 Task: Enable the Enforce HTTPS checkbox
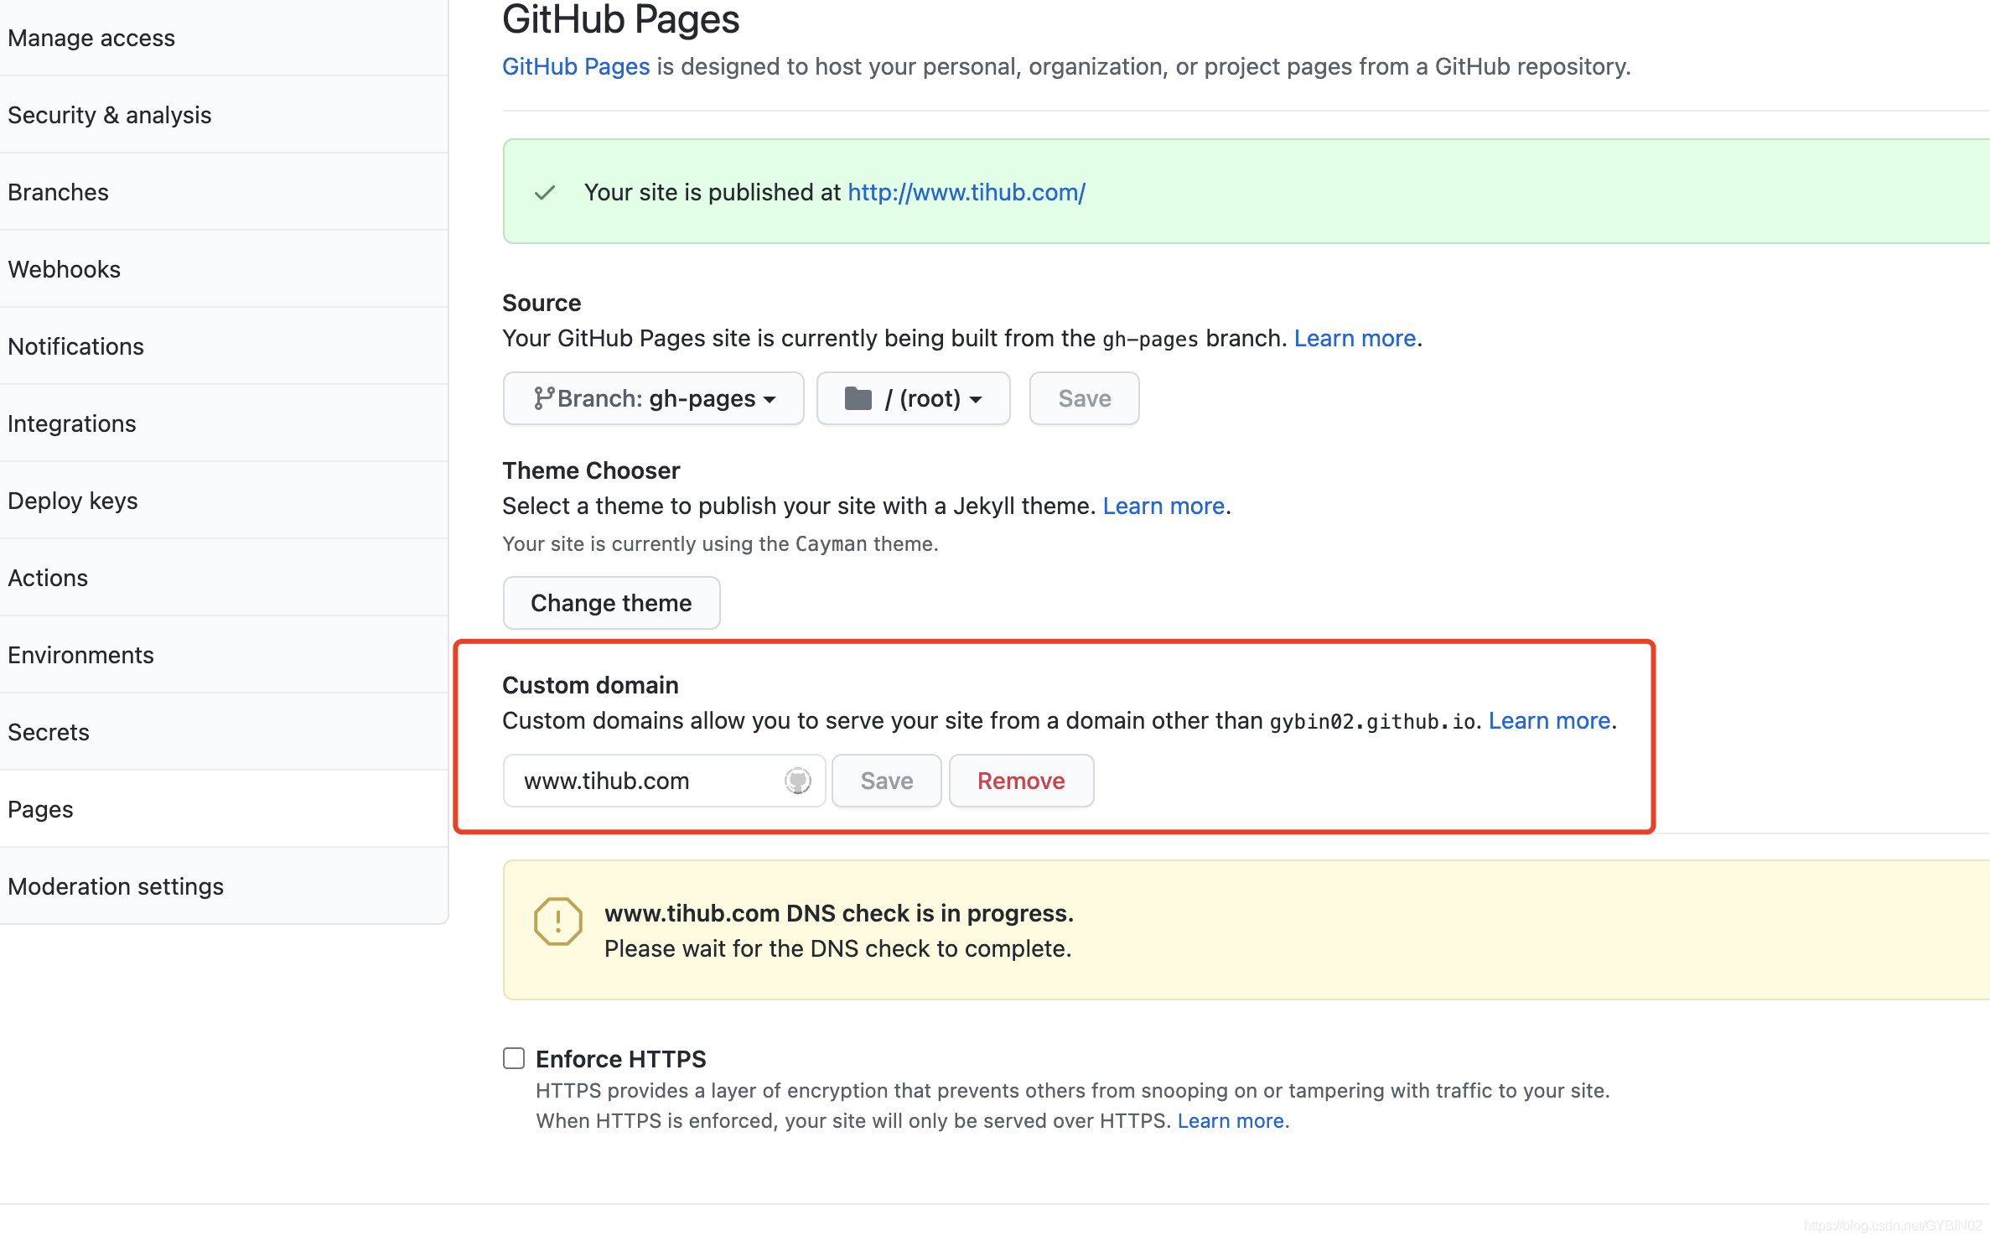[x=514, y=1058]
